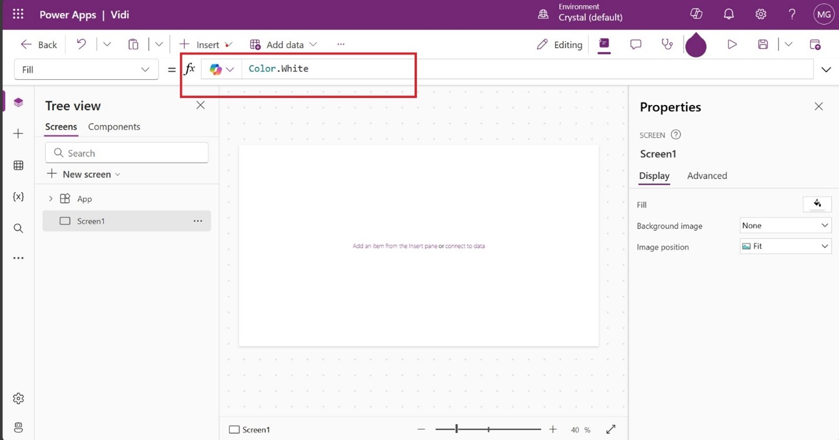Viewport: 839px width, 440px height.
Task: Click the Back button
Action: (39, 45)
